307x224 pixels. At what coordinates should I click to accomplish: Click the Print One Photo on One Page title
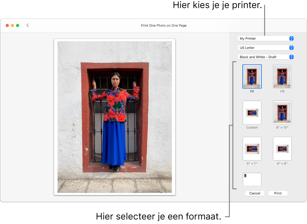pyautogui.click(x=164, y=25)
